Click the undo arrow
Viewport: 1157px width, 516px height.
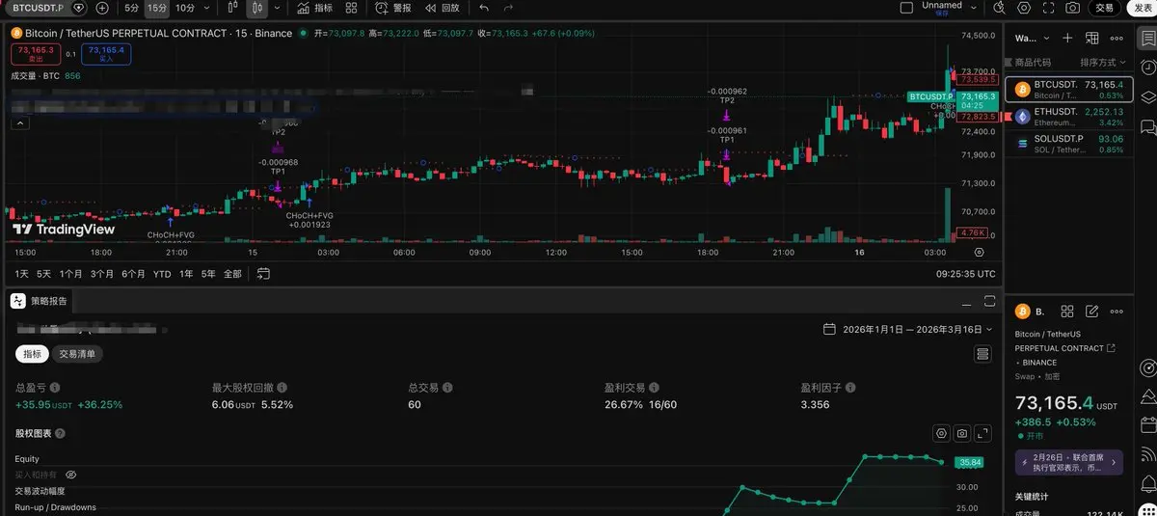pyautogui.click(x=483, y=8)
